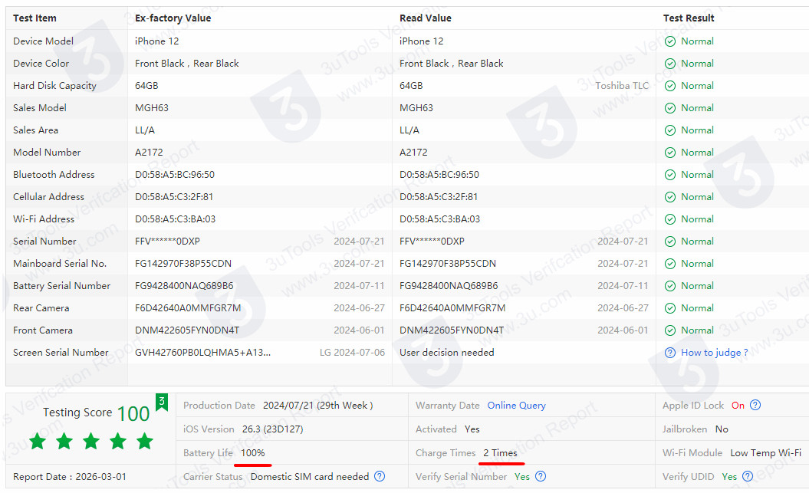Click the five-star rating display

pos(91,442)
